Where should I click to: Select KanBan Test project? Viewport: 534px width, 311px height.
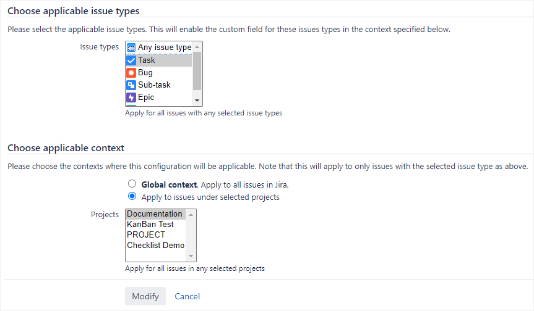point(150,225)
